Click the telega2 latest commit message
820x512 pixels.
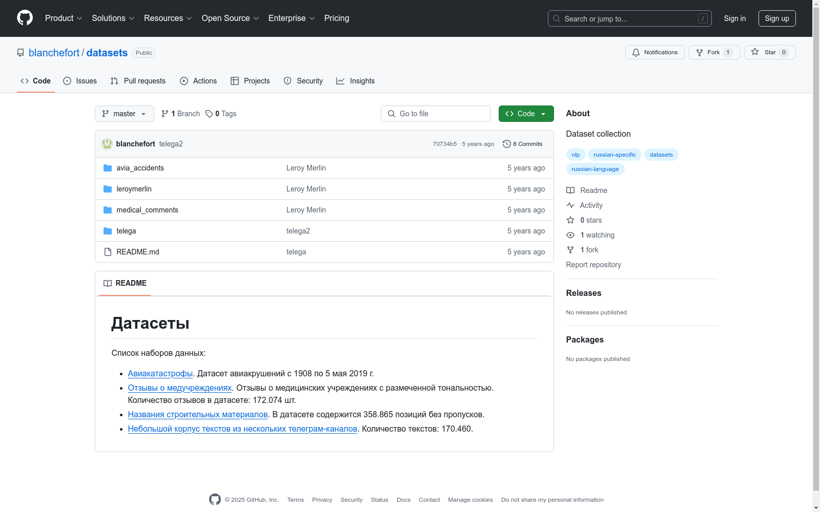tap(171, 144)
